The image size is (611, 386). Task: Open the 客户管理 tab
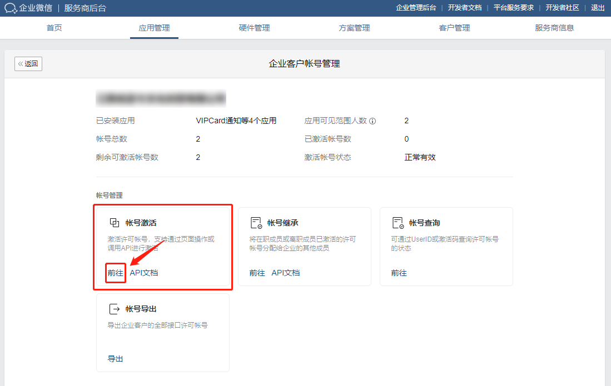454,27
